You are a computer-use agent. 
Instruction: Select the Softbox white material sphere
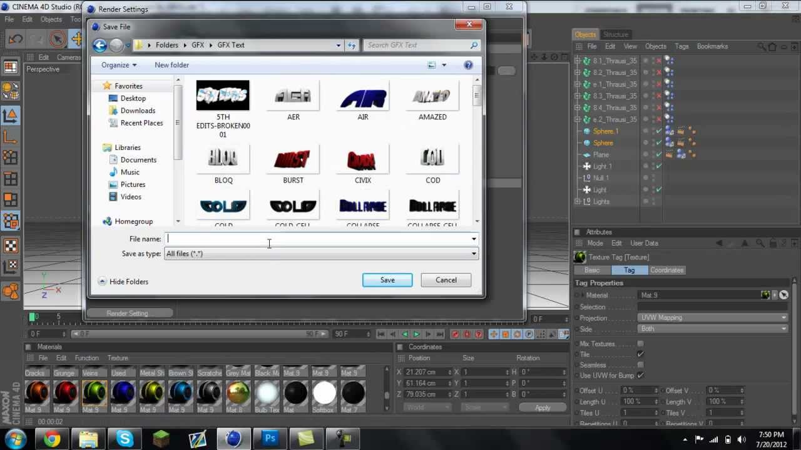coord(324,393)
